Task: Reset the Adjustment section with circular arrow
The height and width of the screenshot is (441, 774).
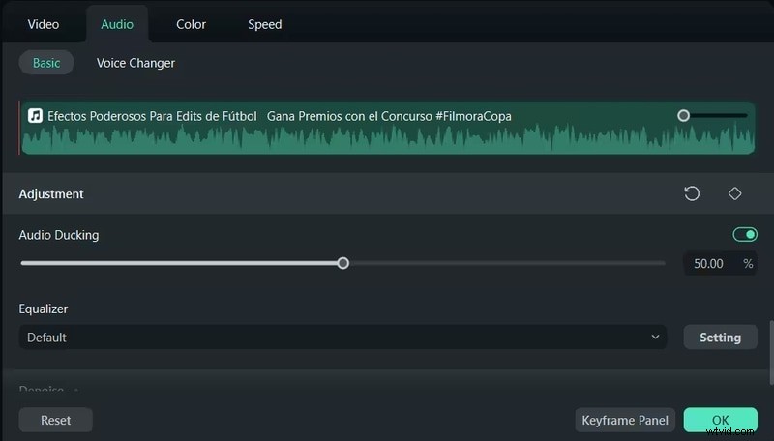Action: 692,193
